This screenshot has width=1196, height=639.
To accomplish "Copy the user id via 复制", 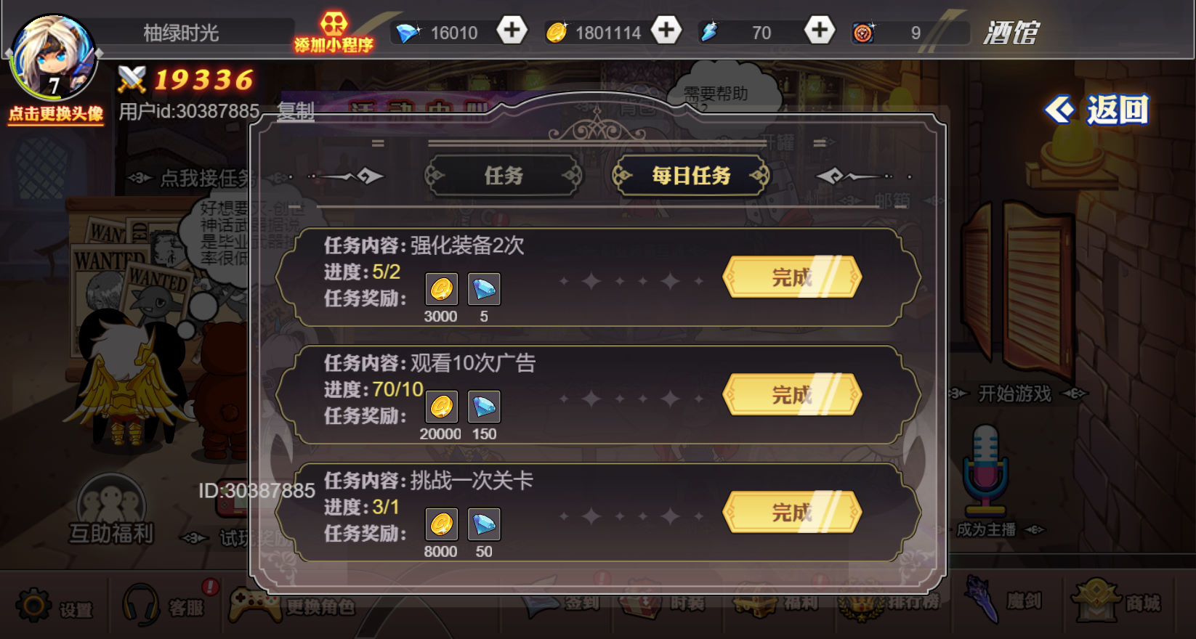I will (296, 111).
